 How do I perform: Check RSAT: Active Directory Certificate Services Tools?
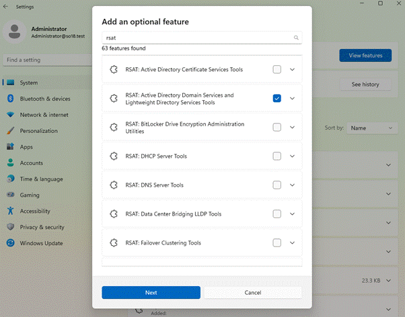(x=277, y=69)
